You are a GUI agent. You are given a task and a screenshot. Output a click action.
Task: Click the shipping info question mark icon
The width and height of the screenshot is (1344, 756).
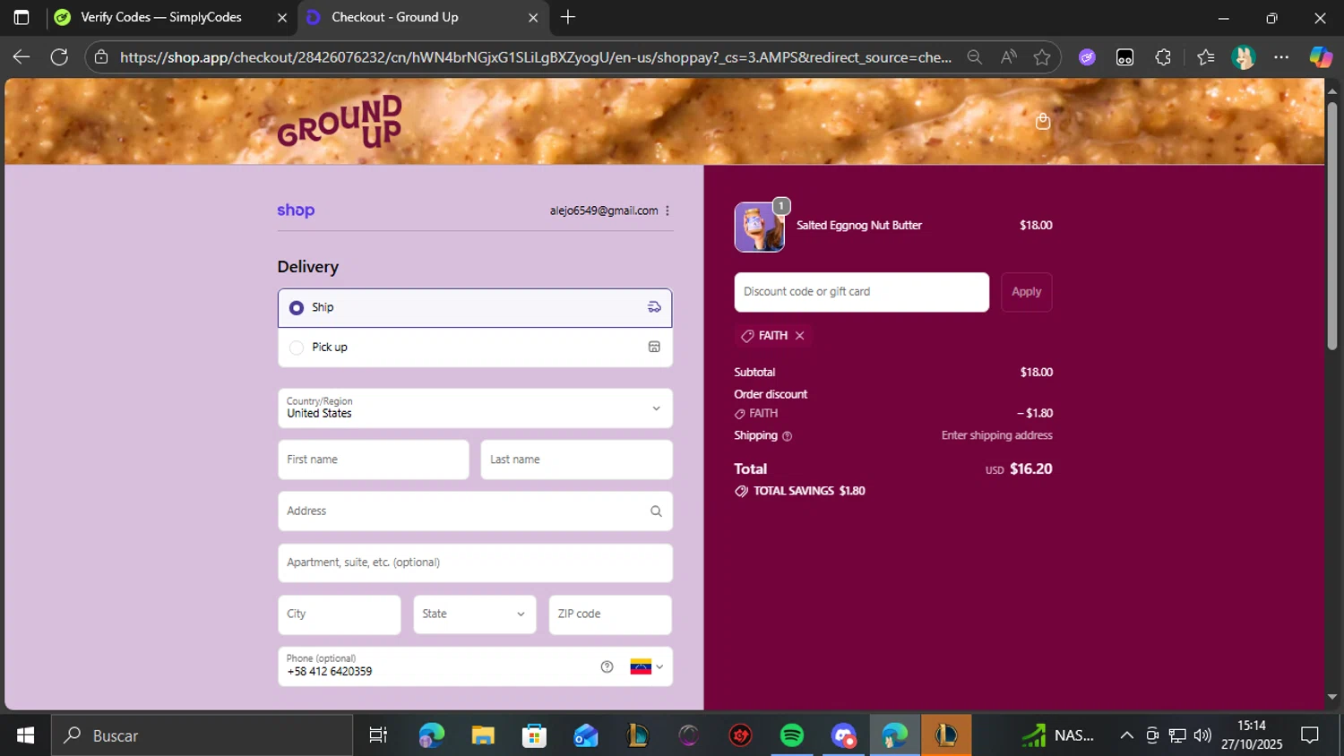pyautogui.click(x=788, y=436)
